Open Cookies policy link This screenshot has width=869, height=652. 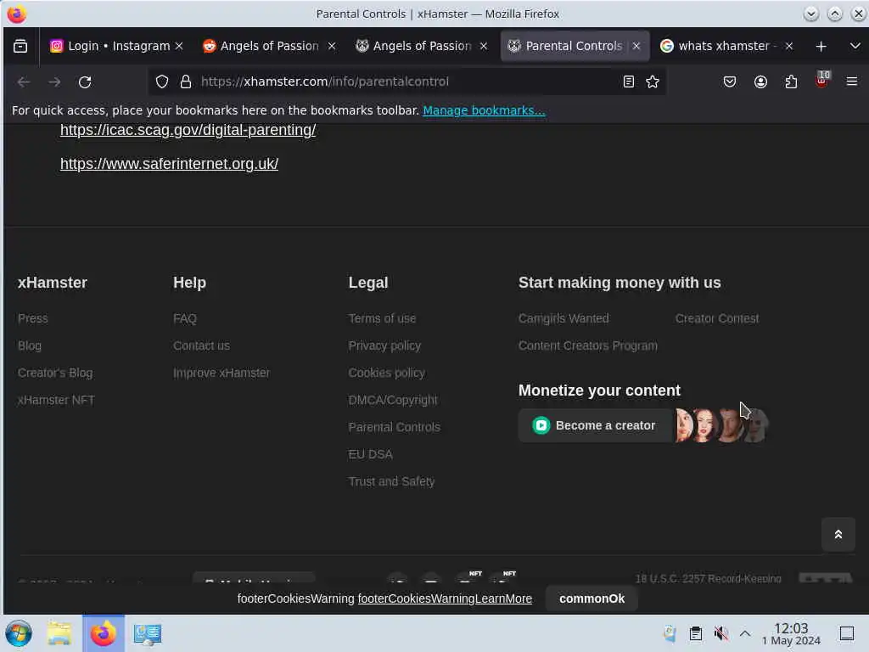point(386,373)
